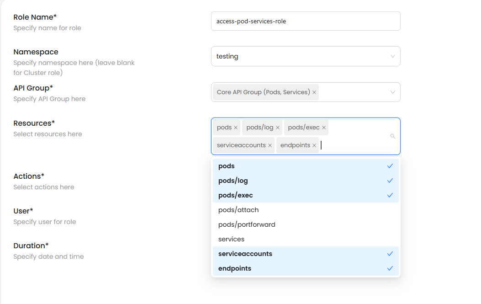The width and height of the screenshot is (481, 304).
Task: Click 'Specify date and time' hint text
Action: (x=48, y=256)
